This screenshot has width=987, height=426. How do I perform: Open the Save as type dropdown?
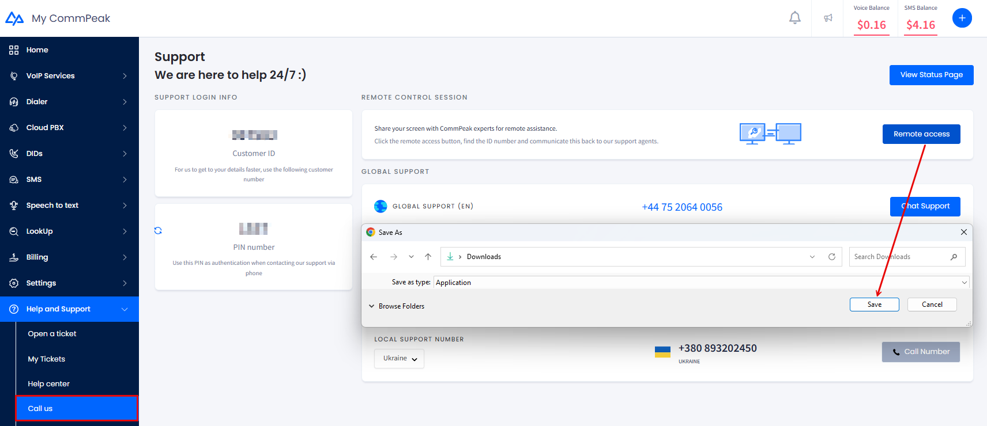[964, 283]
